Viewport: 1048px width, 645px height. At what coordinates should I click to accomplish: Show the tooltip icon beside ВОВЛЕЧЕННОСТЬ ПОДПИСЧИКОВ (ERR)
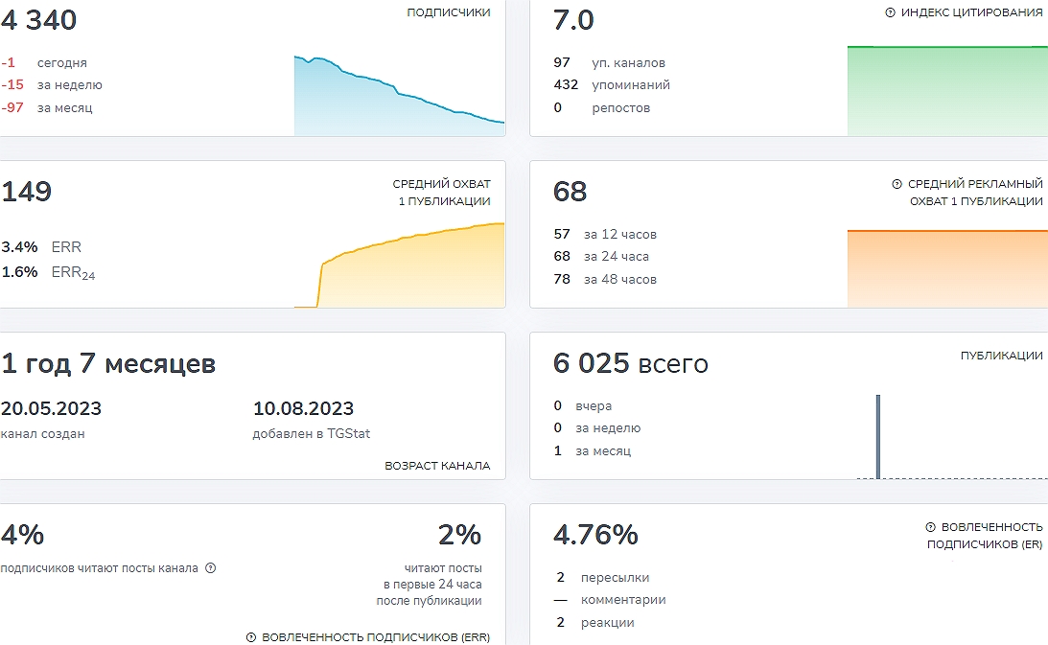(x=251, y=637)
